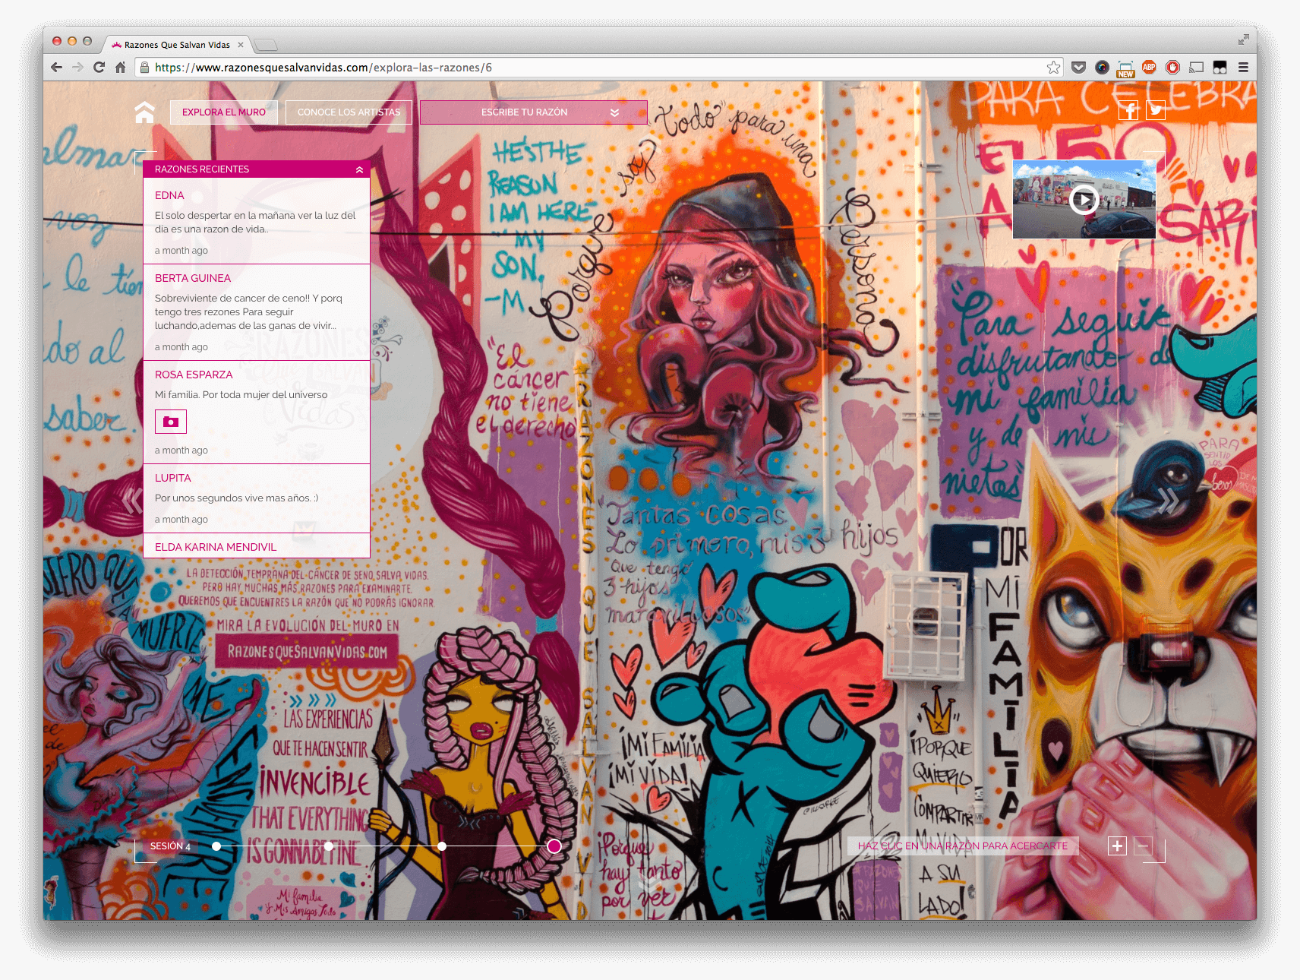Image resolution: width=1300 pixels, height=980 pixels.
Task: Close the Razones Que Salvan Vidas tab
Action: click(241, 45)
